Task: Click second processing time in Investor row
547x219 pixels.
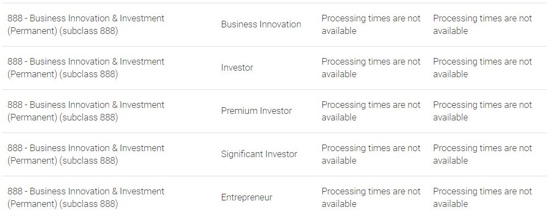Action: point(482,68)
